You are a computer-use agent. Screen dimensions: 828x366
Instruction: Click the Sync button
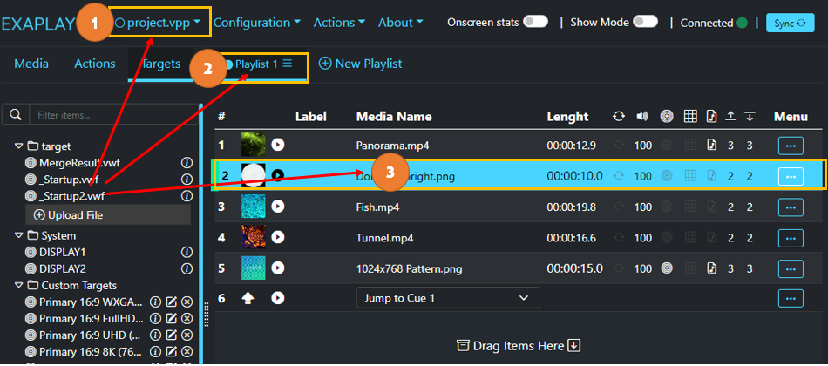pyautogui.click(x=790, y=24)
